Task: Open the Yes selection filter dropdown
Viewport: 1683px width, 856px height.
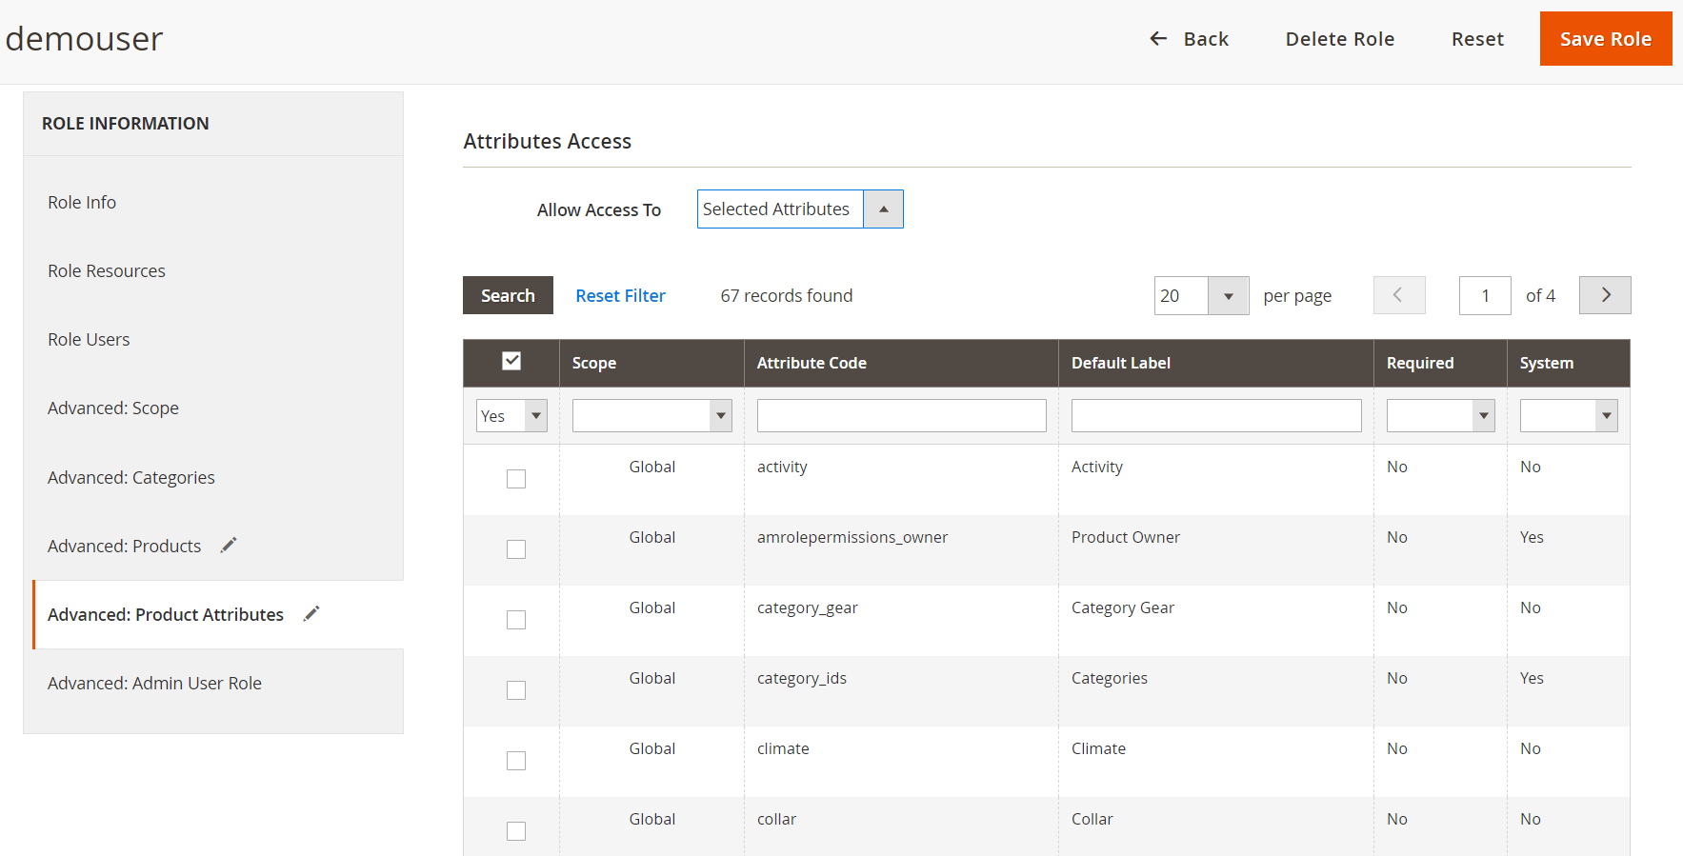Action: click(x=511, y=416)
